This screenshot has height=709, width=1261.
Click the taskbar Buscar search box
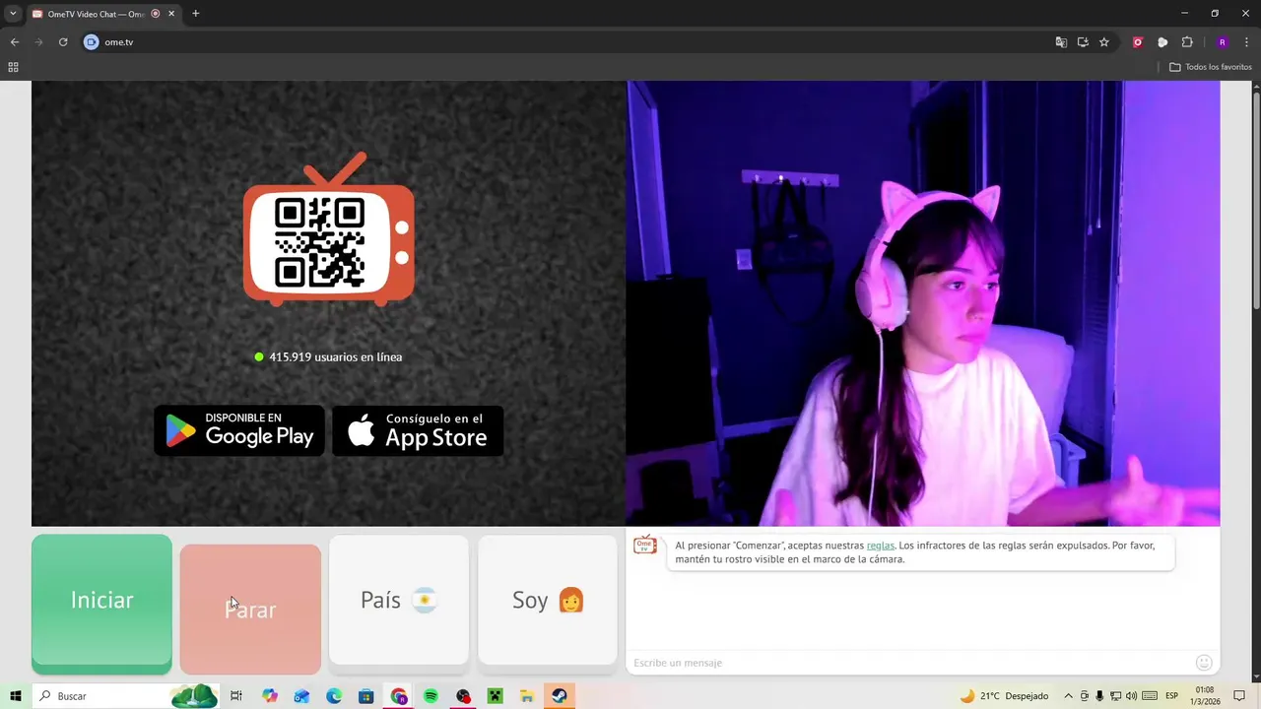(126, 696)
